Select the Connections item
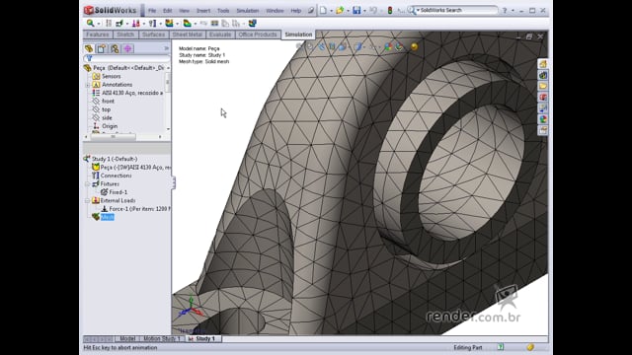Image resolution: width=632 pixels, height=355 pixels. 116,176
